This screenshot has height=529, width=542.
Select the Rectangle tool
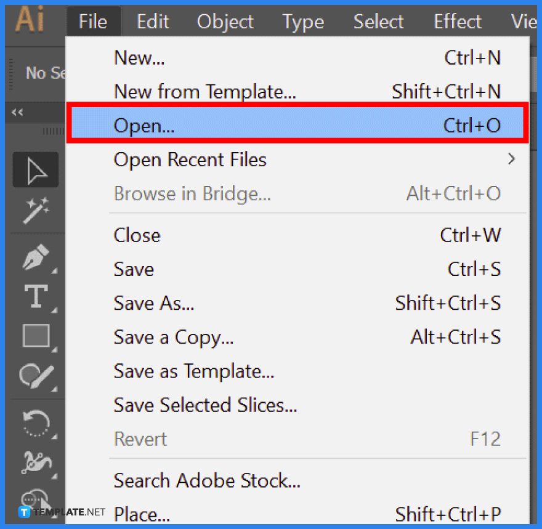[36, 335]
